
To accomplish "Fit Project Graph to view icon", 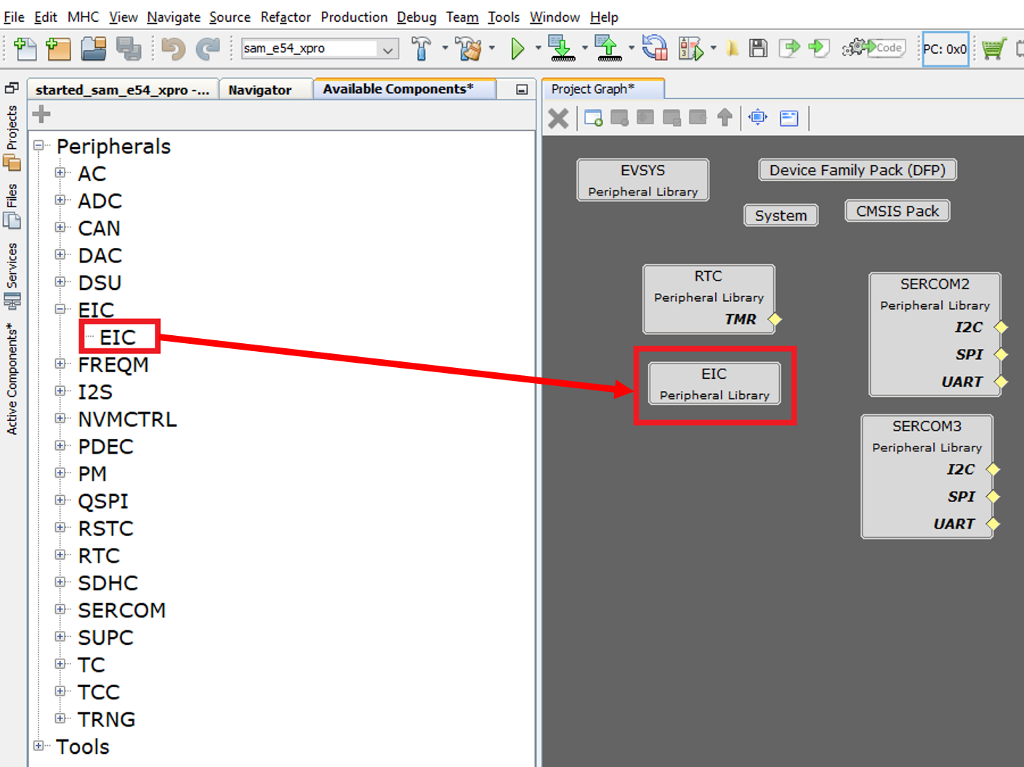I will coord(757,117).
